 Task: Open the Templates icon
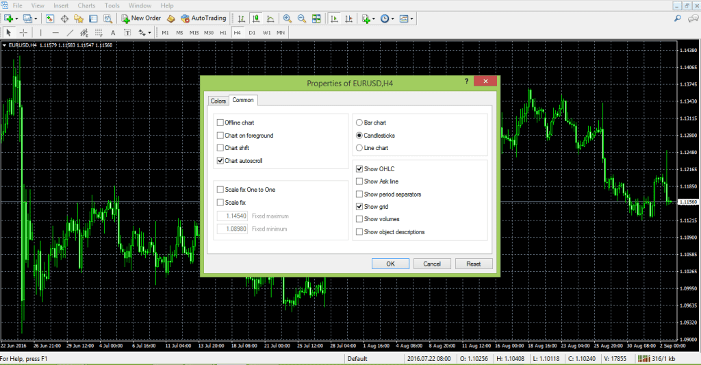404,18
